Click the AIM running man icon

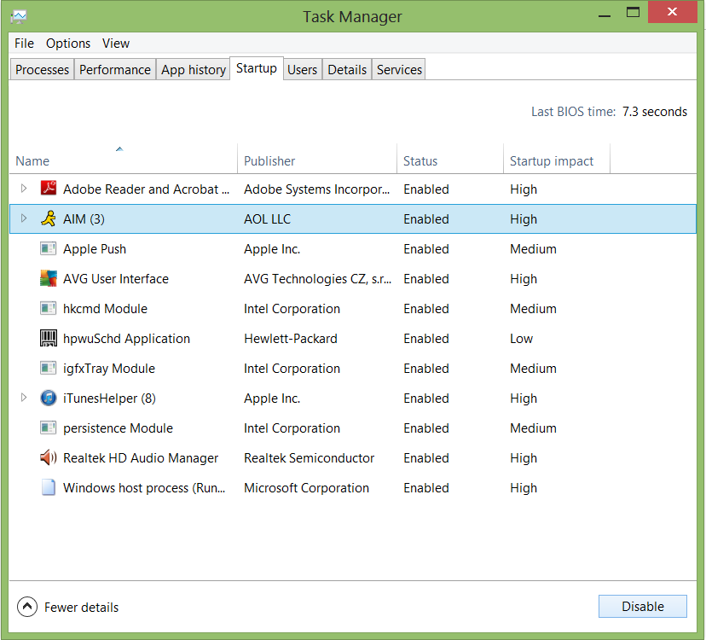point(49,218)
